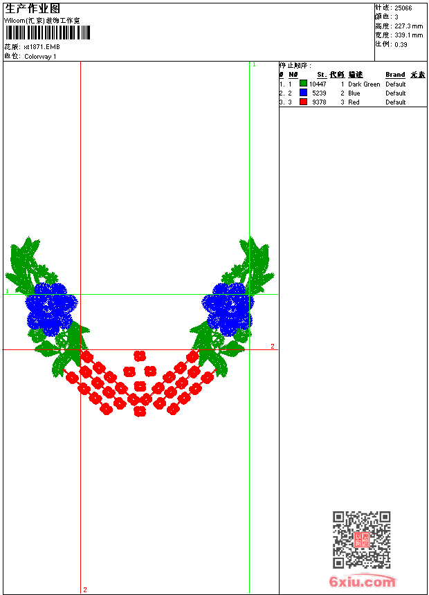Click the N# column header
The width and height of the screenshot is (429, 595).
click(x=293, y=75)
